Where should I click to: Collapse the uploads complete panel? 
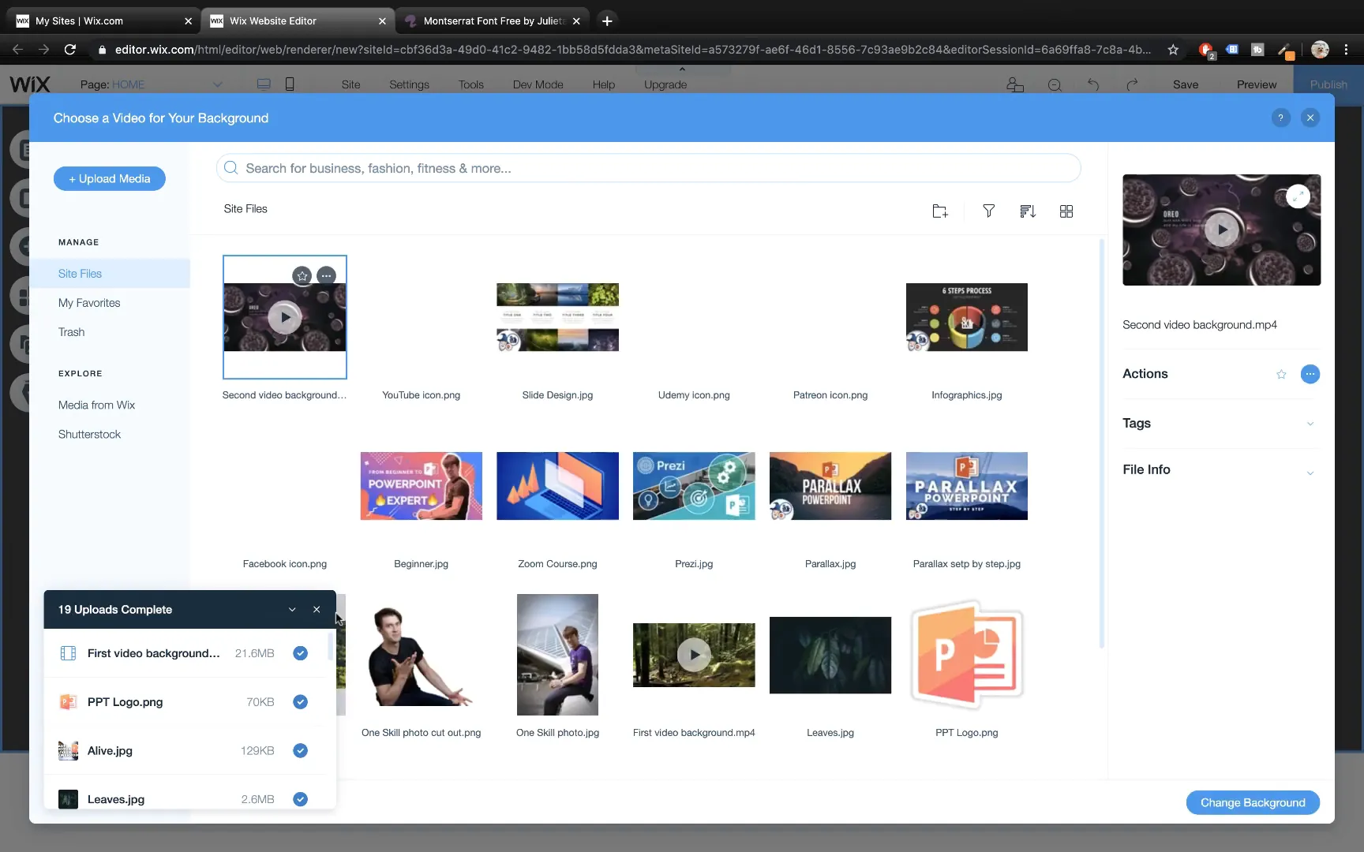click(x=292, y=610)
